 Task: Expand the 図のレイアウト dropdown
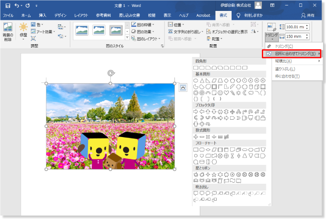pos(146,39)
